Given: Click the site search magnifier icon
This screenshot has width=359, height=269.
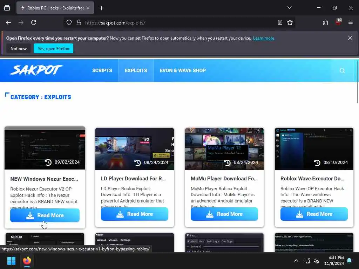Looking at the screenshot, I should coord(342,71).
